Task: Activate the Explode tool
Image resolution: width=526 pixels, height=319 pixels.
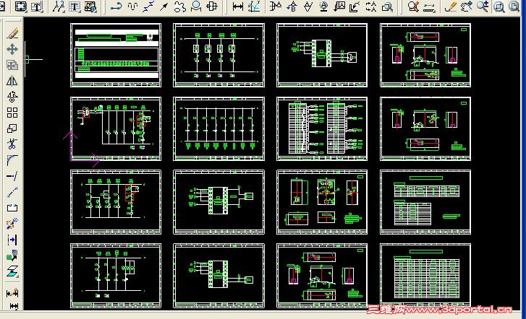Action: coord(12,224)
